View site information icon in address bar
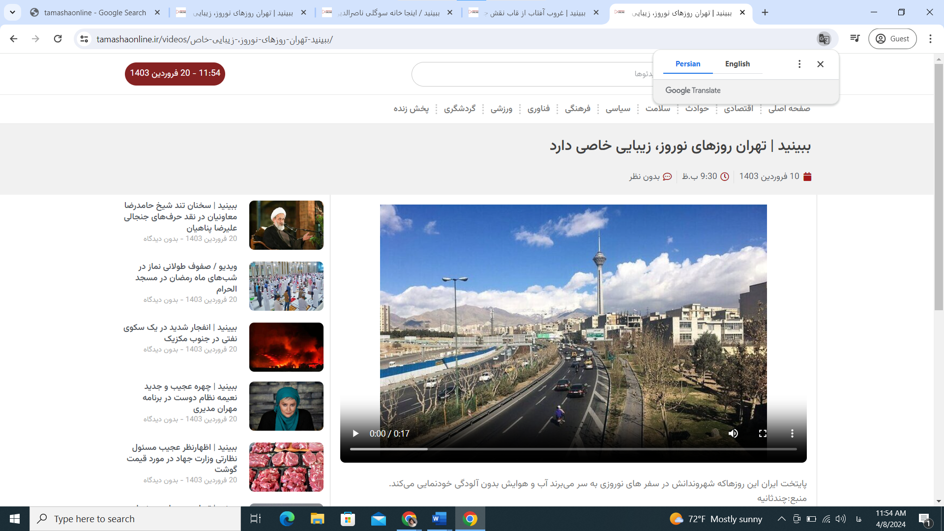 [x=85, y=39]
